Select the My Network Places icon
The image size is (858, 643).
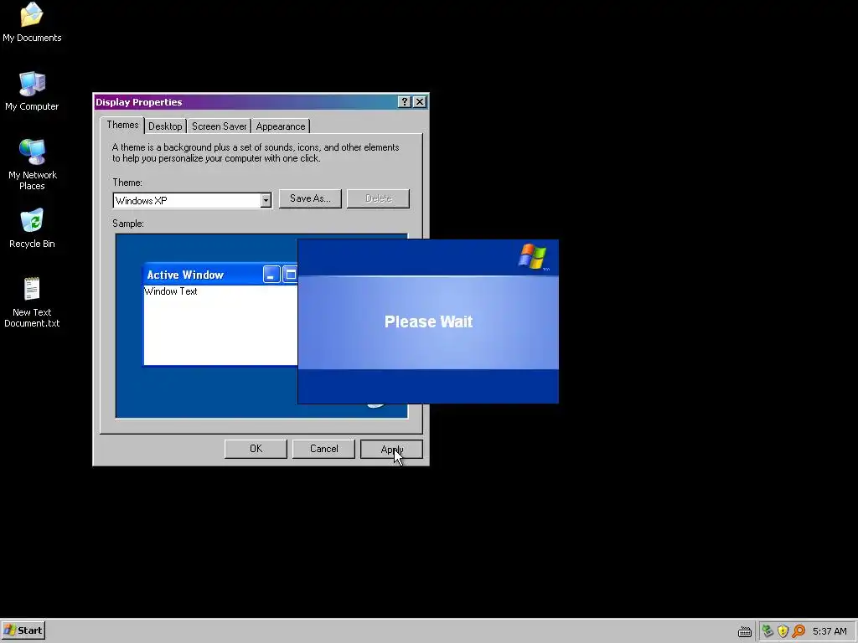[x=33, y=164]
